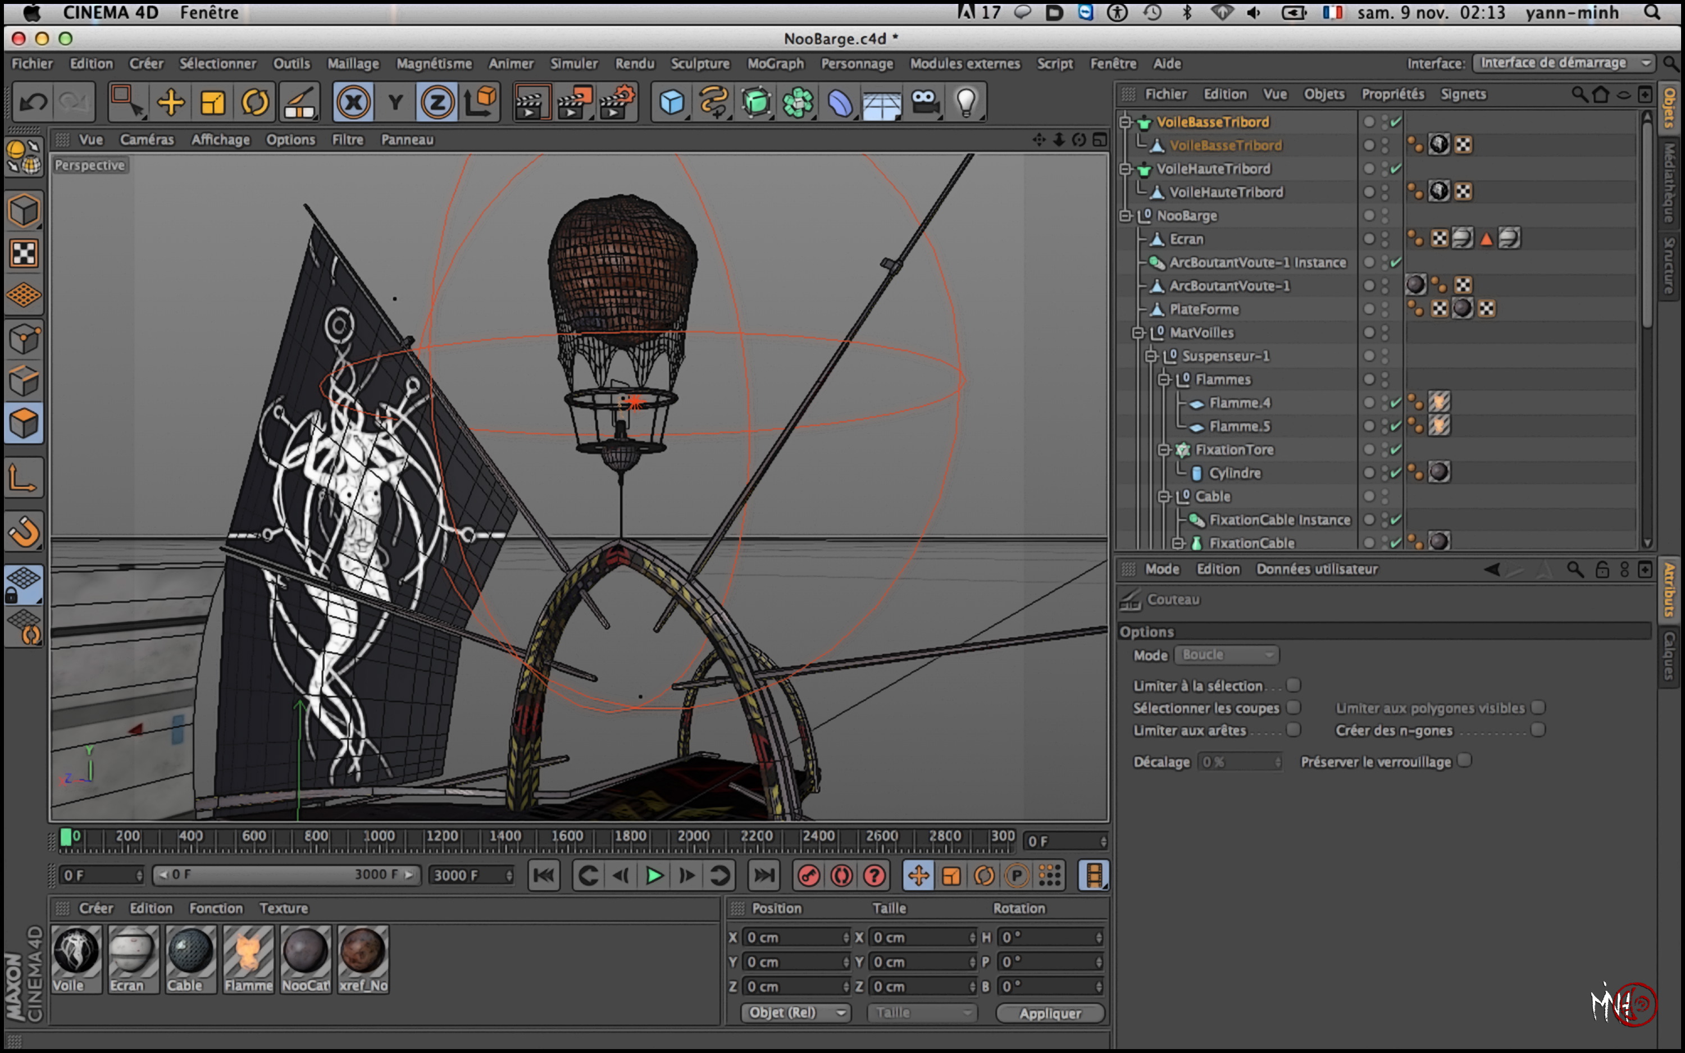Open the MoGraph menu
The height and width of the screenshot is (1053, 1685).
(x=775, y=63)
